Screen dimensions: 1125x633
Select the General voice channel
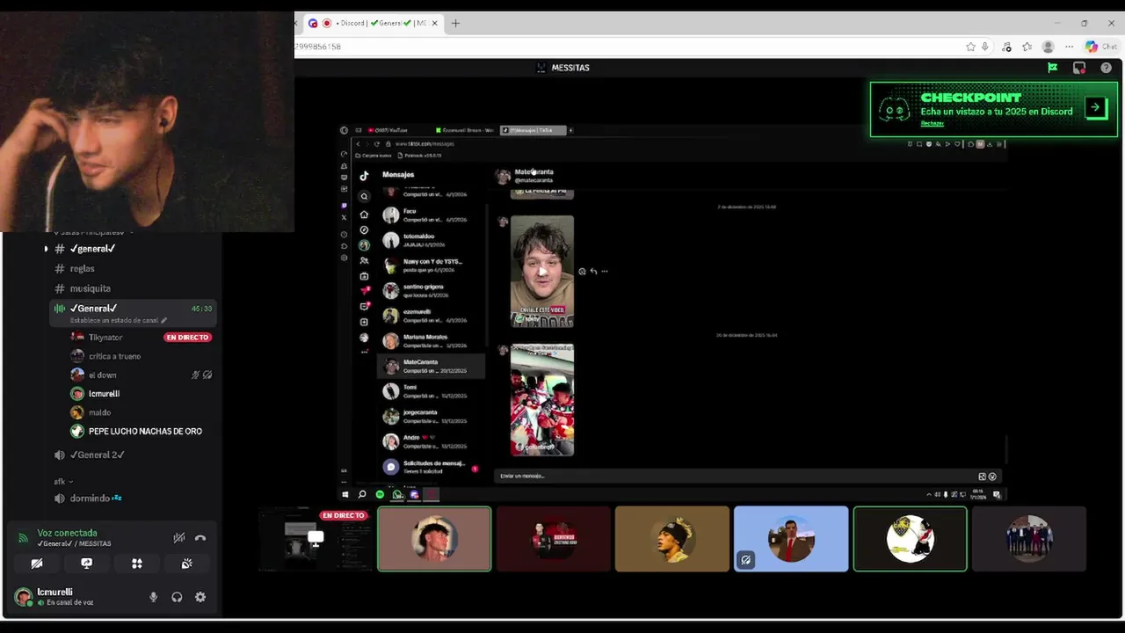(x=132, y=309)
